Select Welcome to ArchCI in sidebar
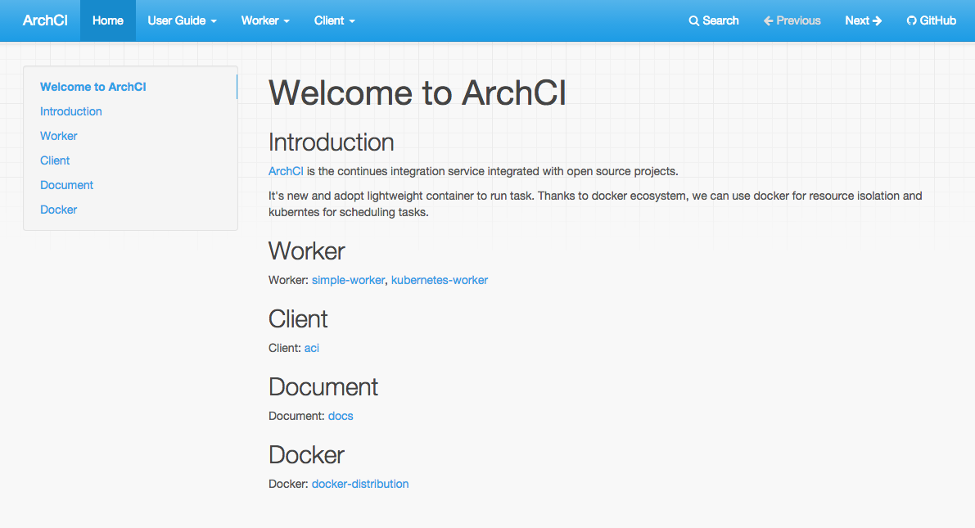This screenshot has height=528, width=975. [93, 87]
